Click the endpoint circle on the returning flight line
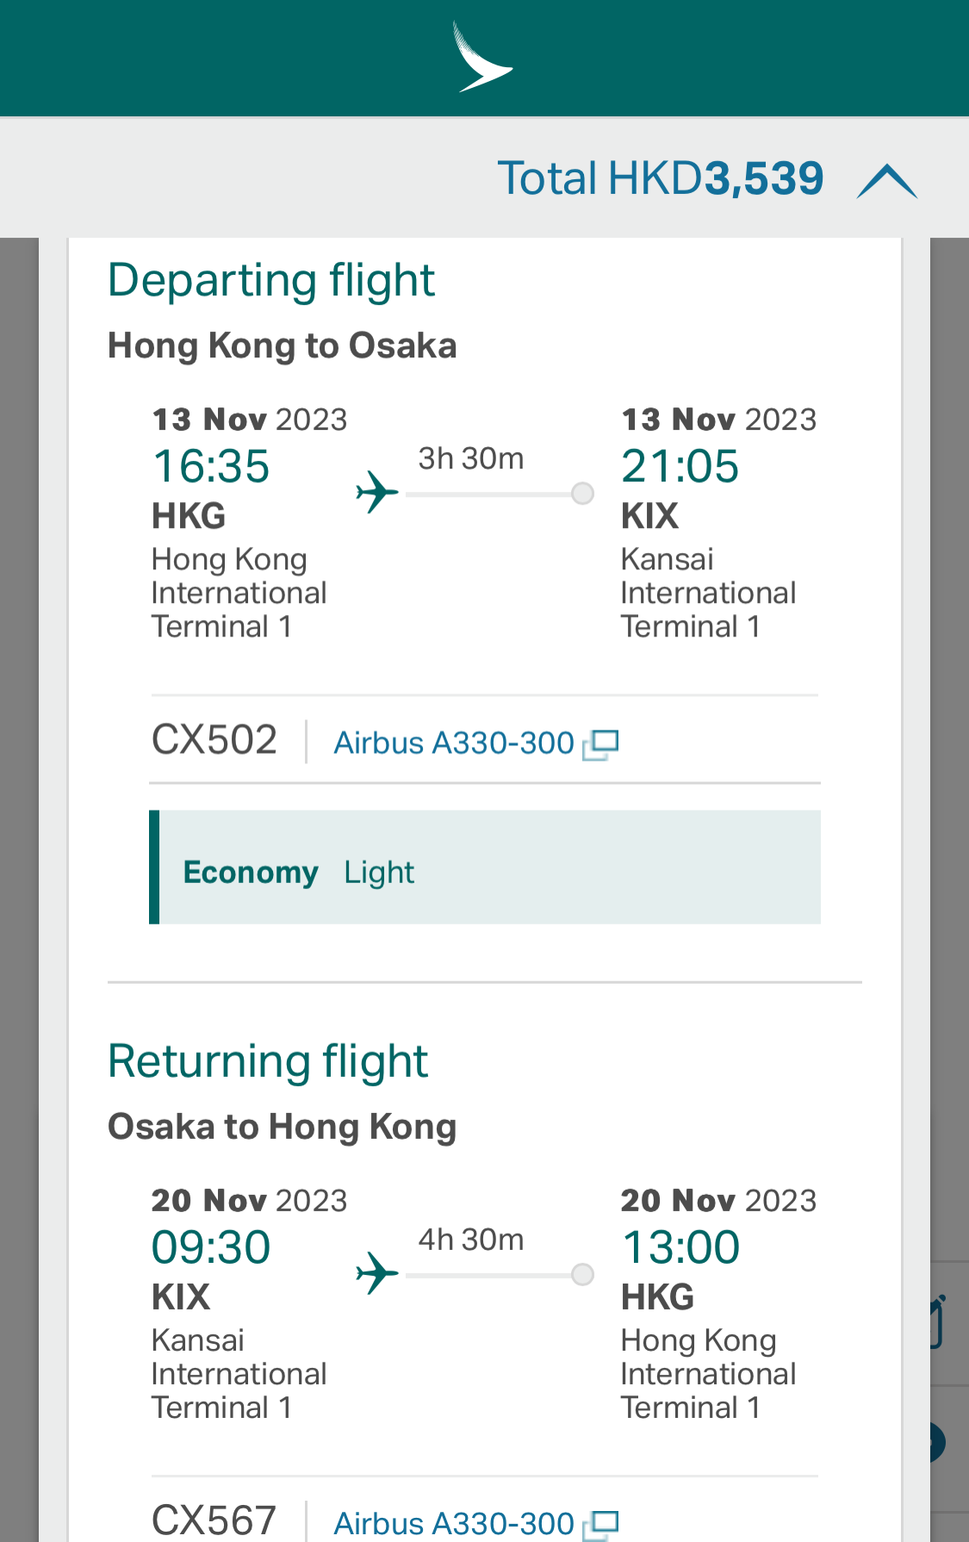969x1542 pixels. coord(583,1274)
